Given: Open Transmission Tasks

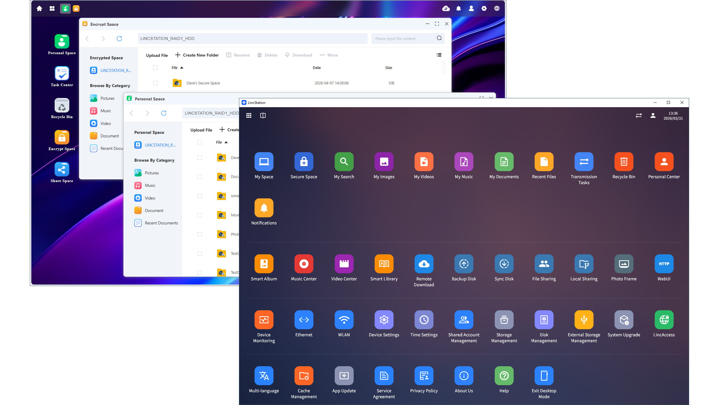Looking at the screenshot, I should [584, 162].
